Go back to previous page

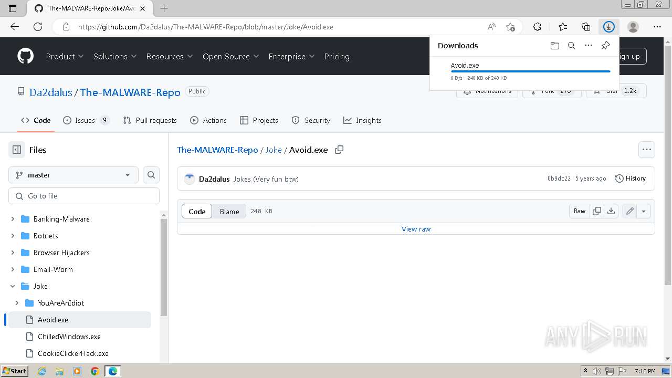coord(15,27)
